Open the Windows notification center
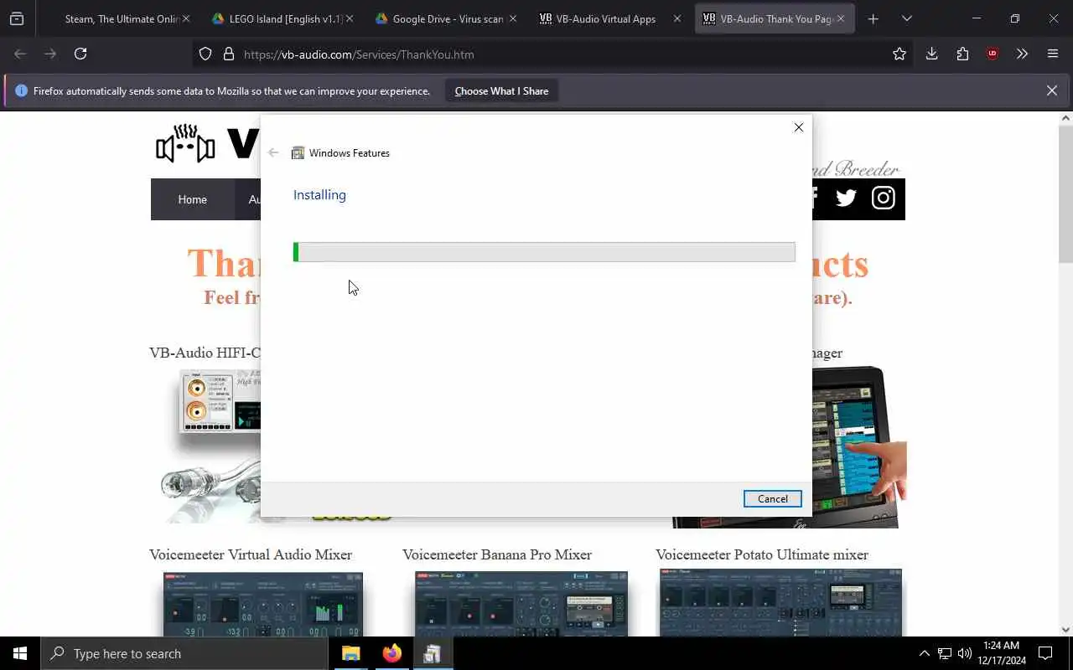Viewport: 1073px width, 670px height. click(1045, 653)
